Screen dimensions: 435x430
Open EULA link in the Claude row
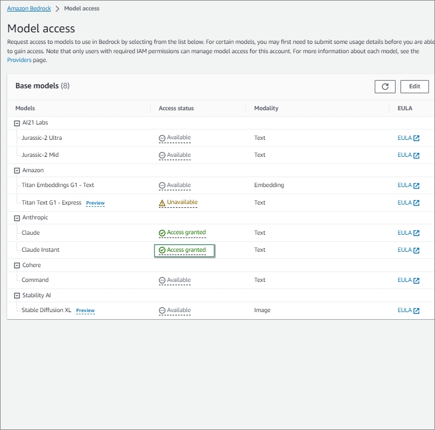pyautogui.click(x=408, y=233)
